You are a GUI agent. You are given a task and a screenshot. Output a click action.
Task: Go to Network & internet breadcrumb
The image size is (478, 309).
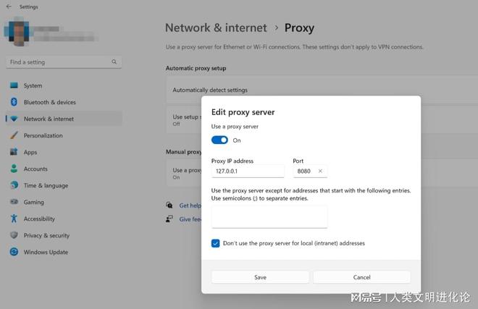click(x=216, y=28)
